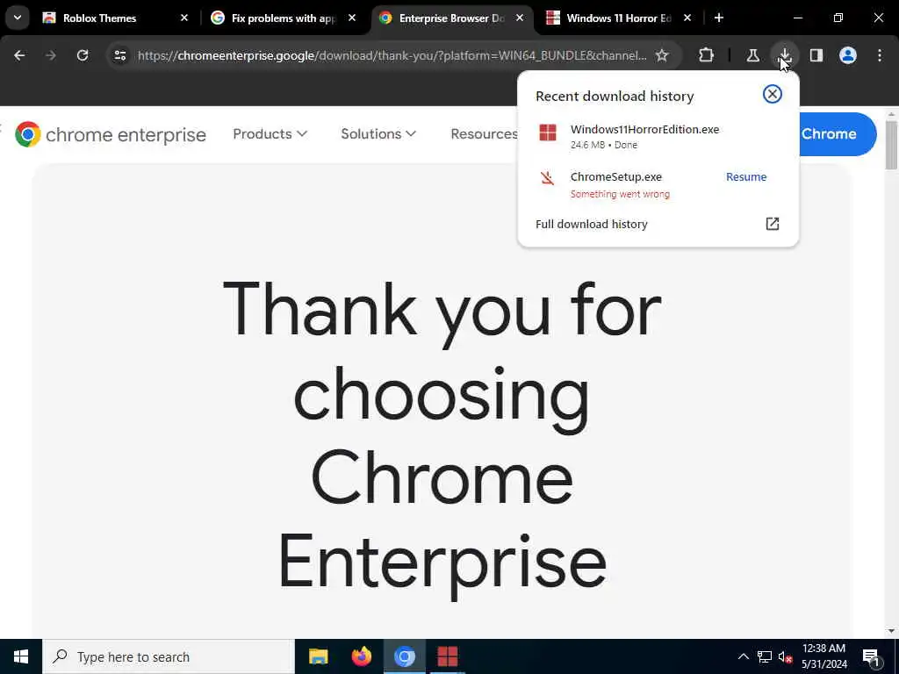The image size is (899, 674).
Task: Open the clock showing 12:38 AM
Action: 823,656
